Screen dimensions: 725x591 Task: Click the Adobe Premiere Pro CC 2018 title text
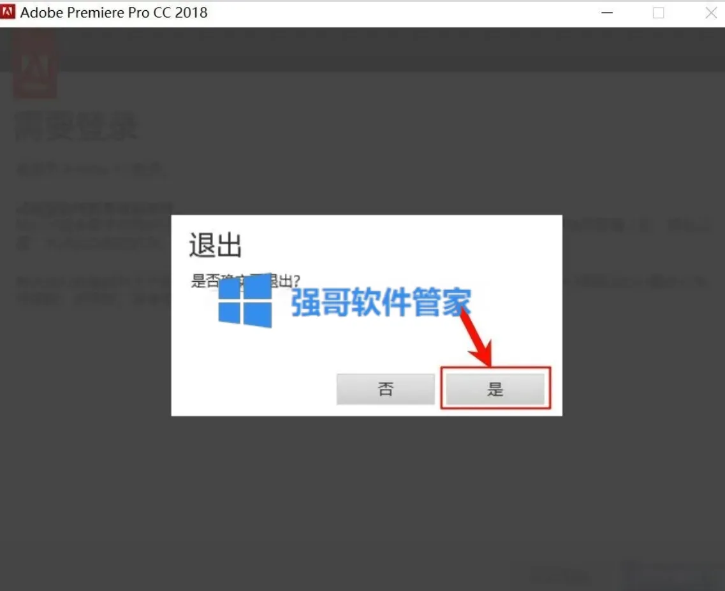tap(114, 13)
